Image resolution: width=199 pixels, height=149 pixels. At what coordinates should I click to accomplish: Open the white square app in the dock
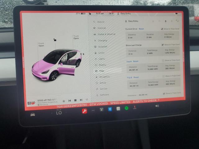tap(118, 109)
